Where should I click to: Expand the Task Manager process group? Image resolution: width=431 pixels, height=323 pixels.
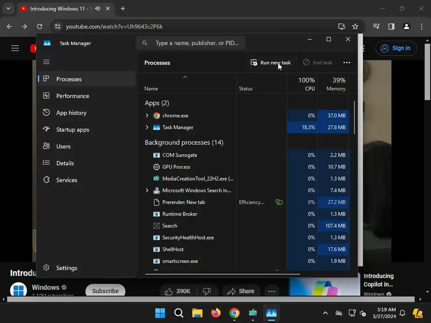(147, 127)
